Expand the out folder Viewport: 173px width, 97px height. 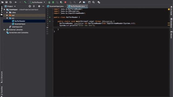pyautogui.click(x=7, y=15)
